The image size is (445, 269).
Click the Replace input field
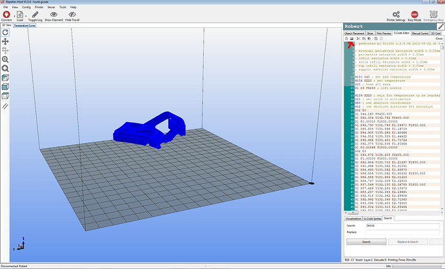point(402,232)
